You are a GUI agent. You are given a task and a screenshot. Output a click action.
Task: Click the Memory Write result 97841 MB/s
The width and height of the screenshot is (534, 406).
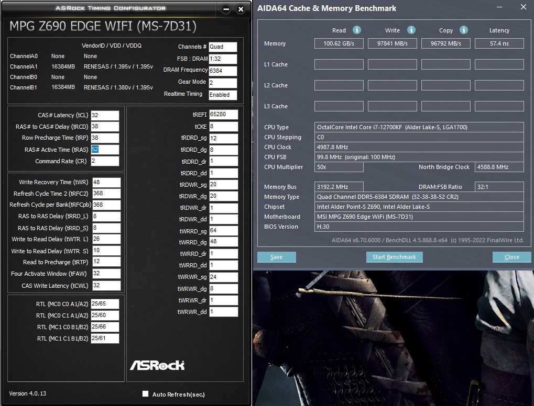pyautogui.click(x=393, y=43)
